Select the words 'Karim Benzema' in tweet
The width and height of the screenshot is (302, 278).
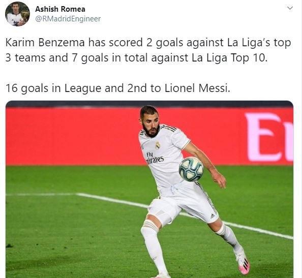[45, 43]
